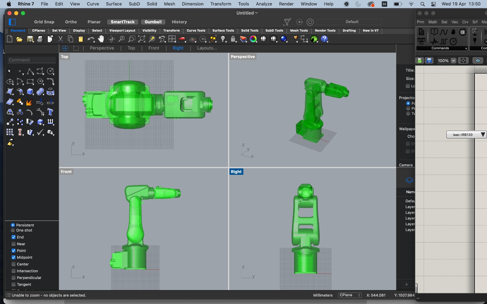The image size is (487, 304).
Task: Select the Text object T tool
Action: (x=51, y=112)
